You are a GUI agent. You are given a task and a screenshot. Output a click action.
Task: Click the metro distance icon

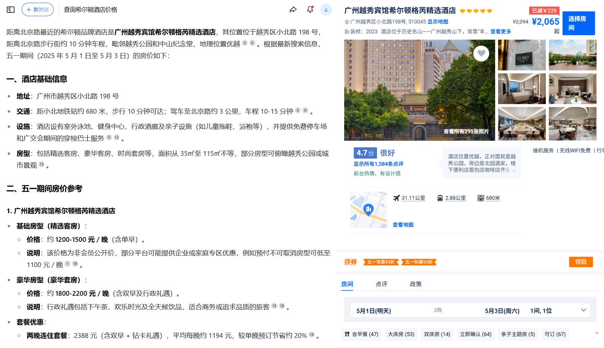click(x=481, y=198)
